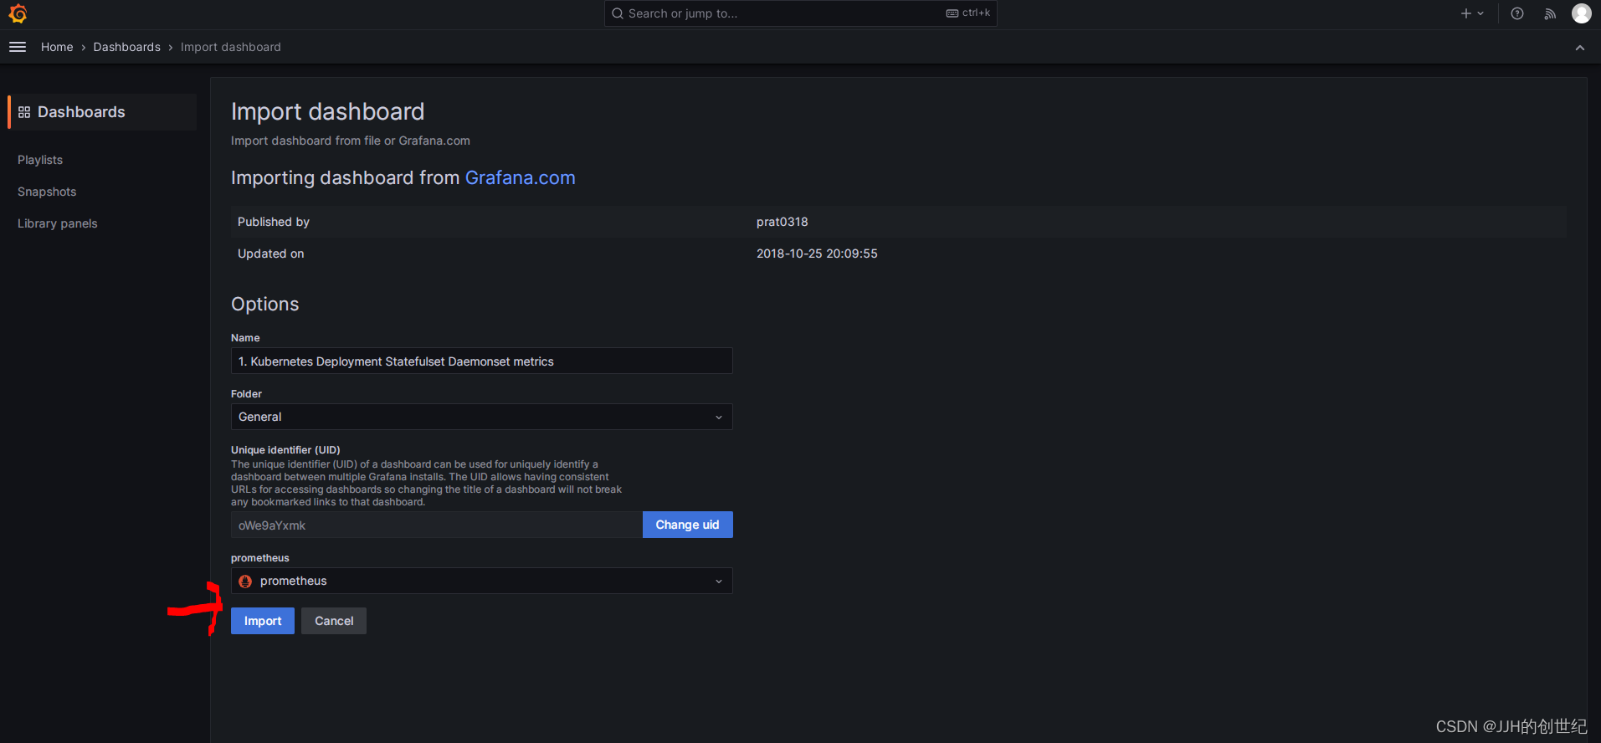
Task: Click the UID field oWe9aYxmk
Action: (x=437, y=525)
